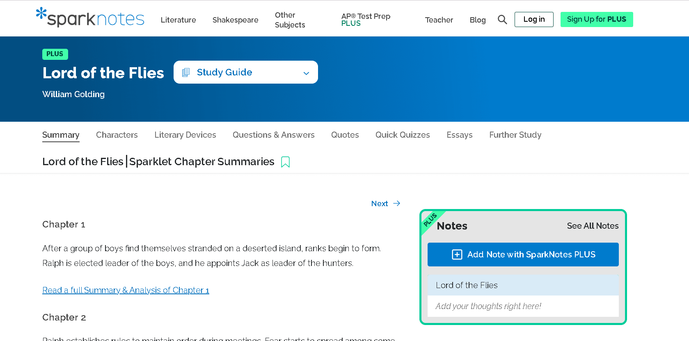Screen dimensions: 689x341
Task: Open full Summary & Analysis of Chapter 1
Action: point(126,290)
